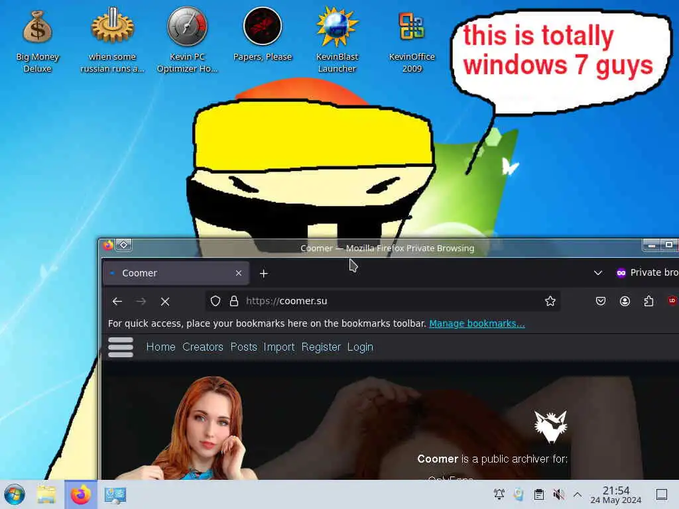The width and height of the screenshot is (679, 509).
Task: View site security via the padlock icon
Action: (234, 302)
